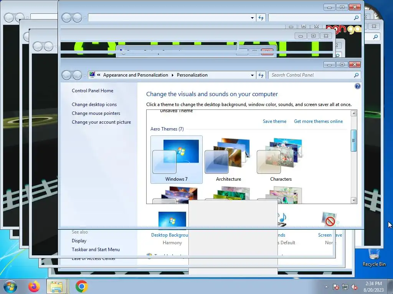Go back in the topmost window

[x=66, y=18]
